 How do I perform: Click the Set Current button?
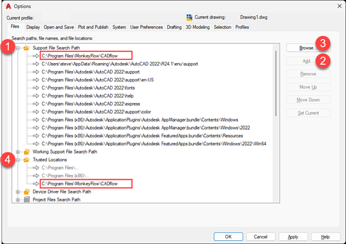(308, 113)
